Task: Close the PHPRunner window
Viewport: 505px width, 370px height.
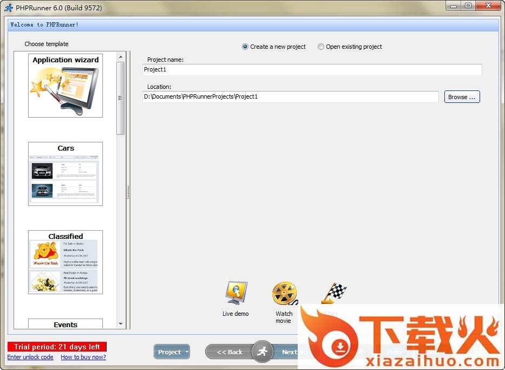Action: point(489,6)
